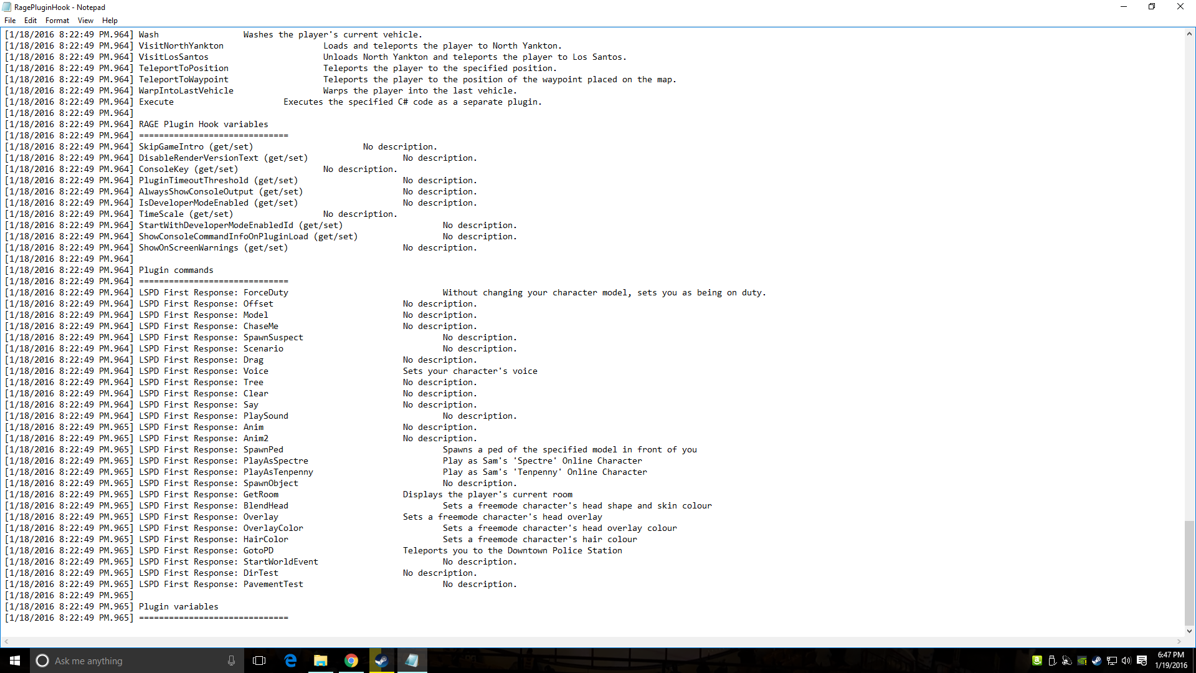Click the Windows Start button

pyautogui.click(x=15, y=661)
